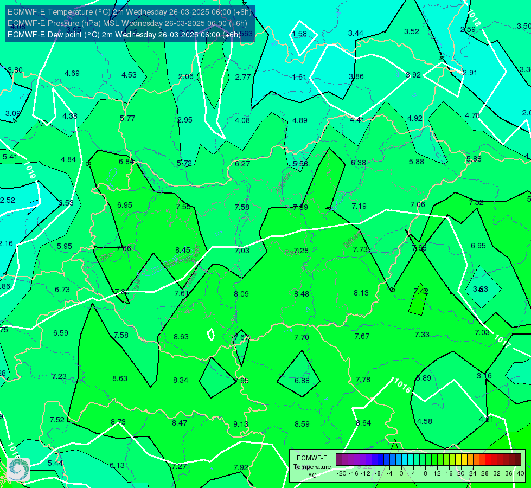The image size is (531, 488).
Task: Click the temperature value 1.58
Action: (299, 34)
